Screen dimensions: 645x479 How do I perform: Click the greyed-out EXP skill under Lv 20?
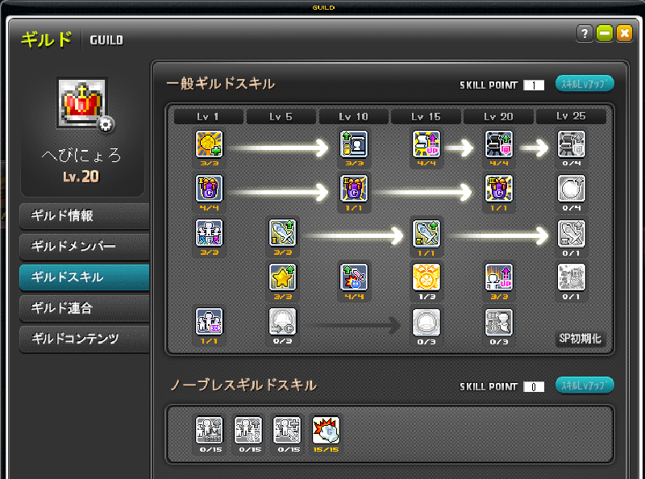coord(499,322)
